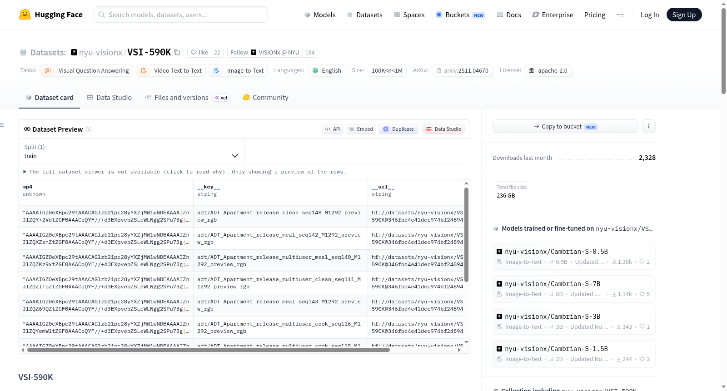Click the apache-2.0 license tag
Image resolution: width=727 pixels, height=391 pixels.
pyautogui.click(x=548, y=70)
